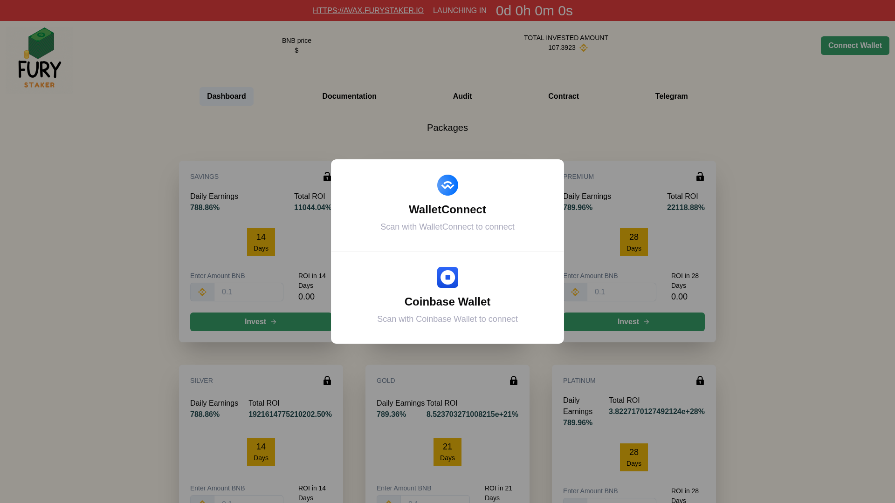
Task: Focus the Gold BNB amount input
Action: pyautogui.click(x=435, y=499)
